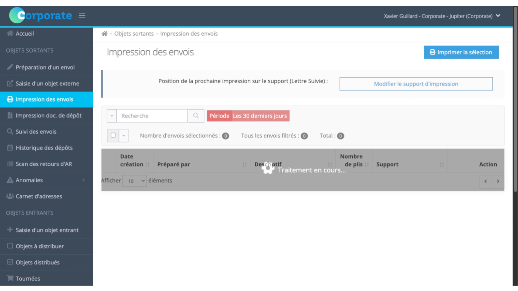
Task: Go to Objets sortants breadcrumb
Action: point(134,34)
